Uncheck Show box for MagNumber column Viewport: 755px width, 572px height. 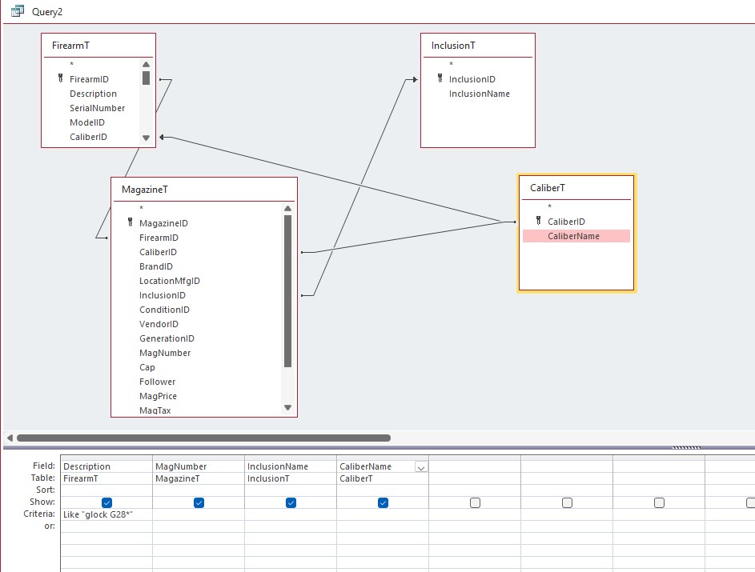pyautogui.click(x=199, y=502)
